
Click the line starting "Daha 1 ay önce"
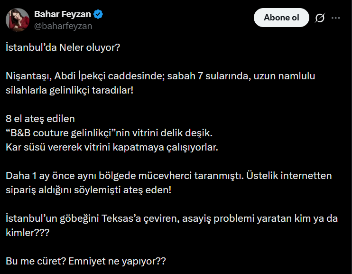pos(168,176)
